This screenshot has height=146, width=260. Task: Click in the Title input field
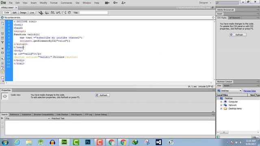pos(93,13)
